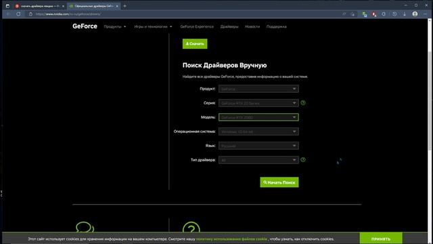Open browser history clock icon
433x244 pixels.
(394, 14)
